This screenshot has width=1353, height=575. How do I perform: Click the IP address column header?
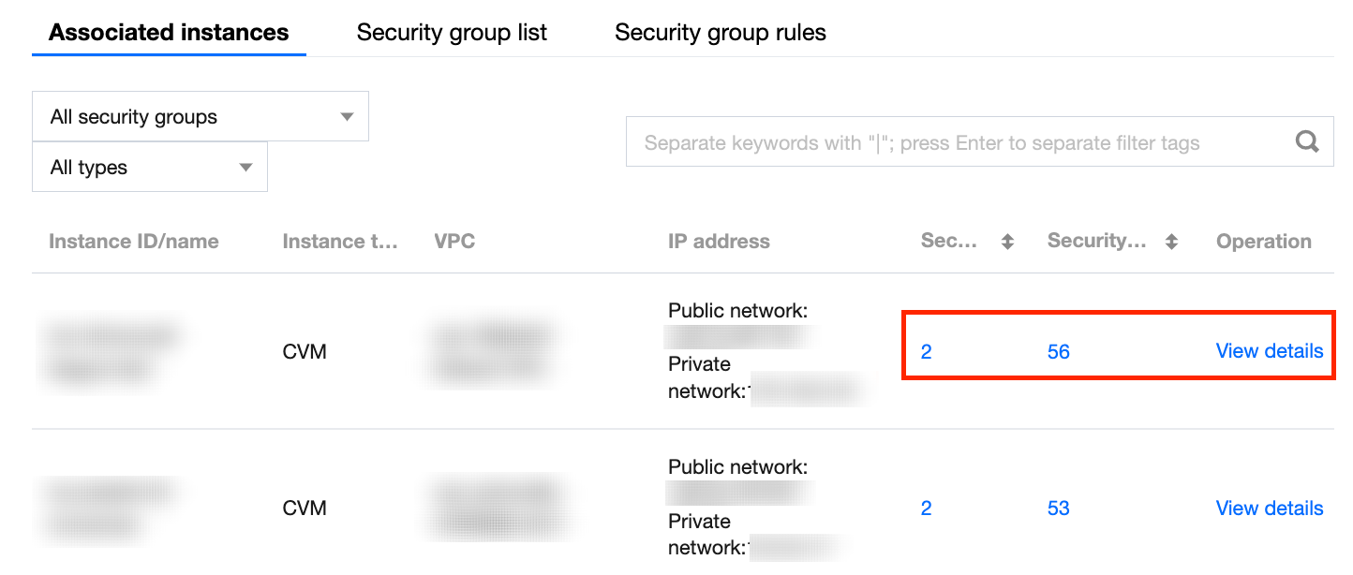(719, 242)
